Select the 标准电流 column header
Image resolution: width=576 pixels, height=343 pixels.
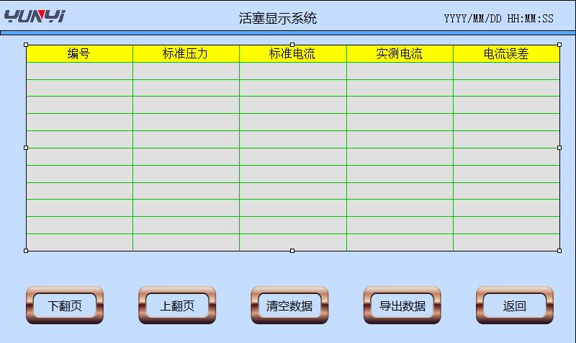click(292, 54)
